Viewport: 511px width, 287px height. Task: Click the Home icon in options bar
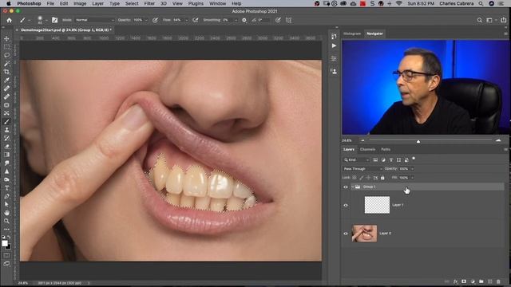(9, 20)
